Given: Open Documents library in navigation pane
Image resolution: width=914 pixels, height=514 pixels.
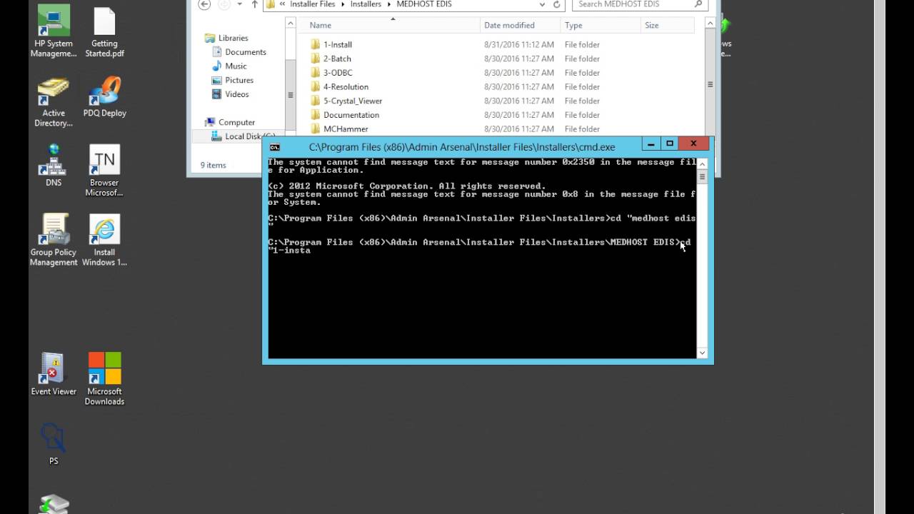Looking at the screenshot, I should tap(238, 52).
